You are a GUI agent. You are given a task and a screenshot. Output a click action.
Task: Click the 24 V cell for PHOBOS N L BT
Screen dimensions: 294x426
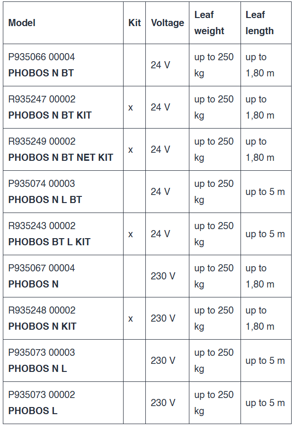coord(160,192)
